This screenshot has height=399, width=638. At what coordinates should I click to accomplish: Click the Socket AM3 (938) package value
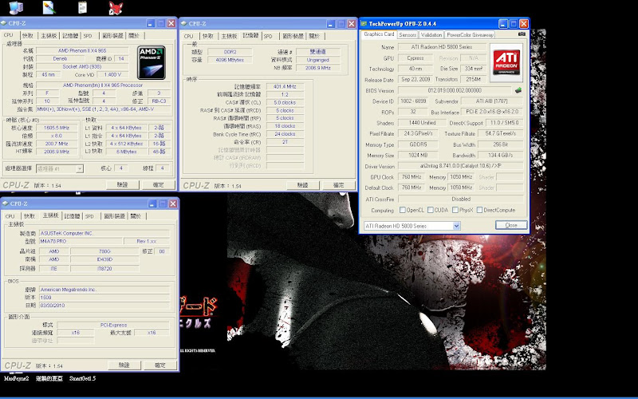(82, 67)
